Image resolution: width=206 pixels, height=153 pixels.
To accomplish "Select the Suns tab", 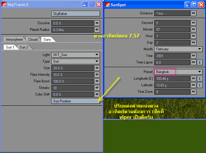I will [x=47, y=40].
